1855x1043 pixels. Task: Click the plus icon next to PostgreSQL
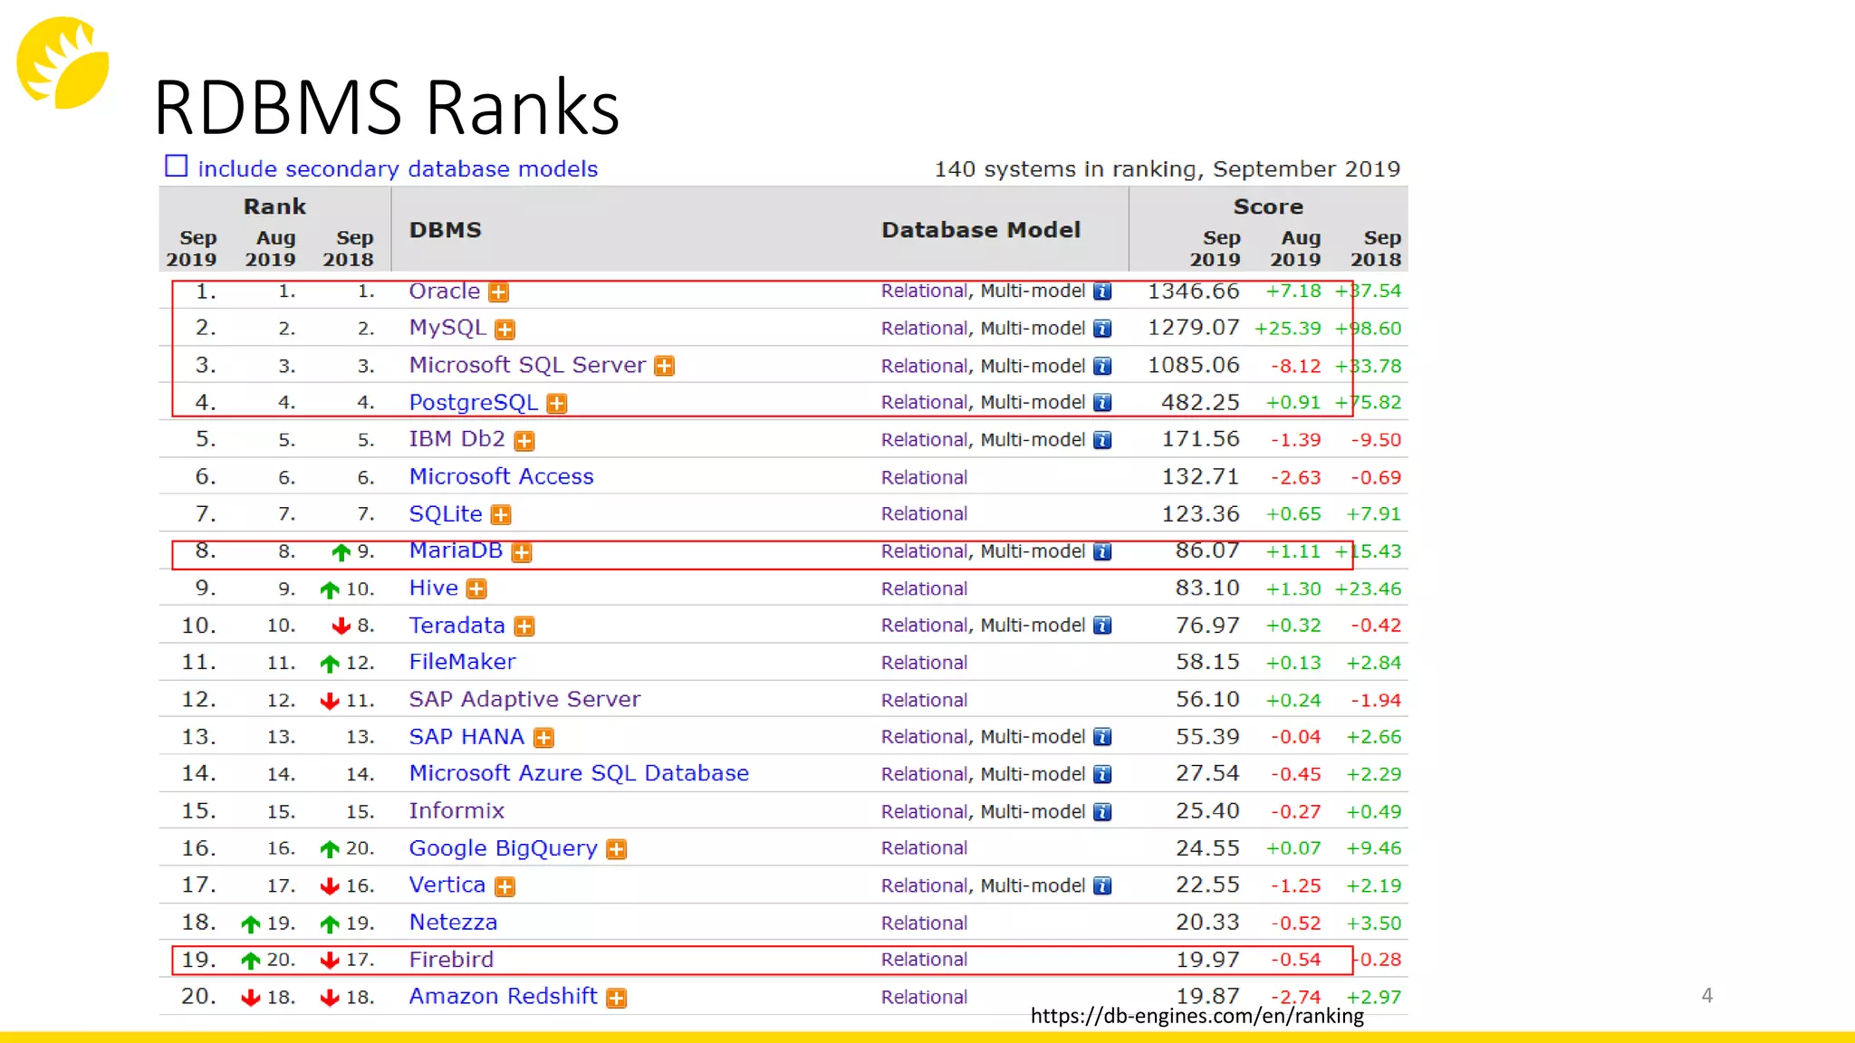[x=557, y=404]
